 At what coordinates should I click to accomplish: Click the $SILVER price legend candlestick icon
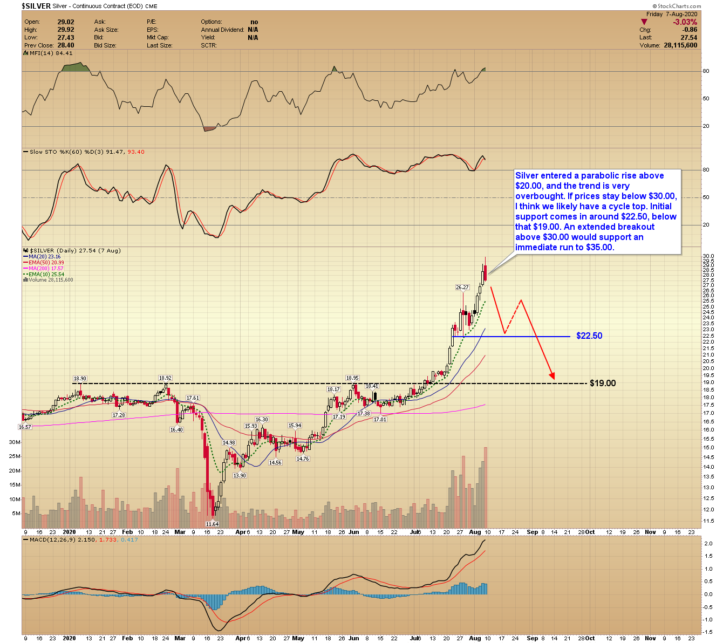click(x=25, y=251)
